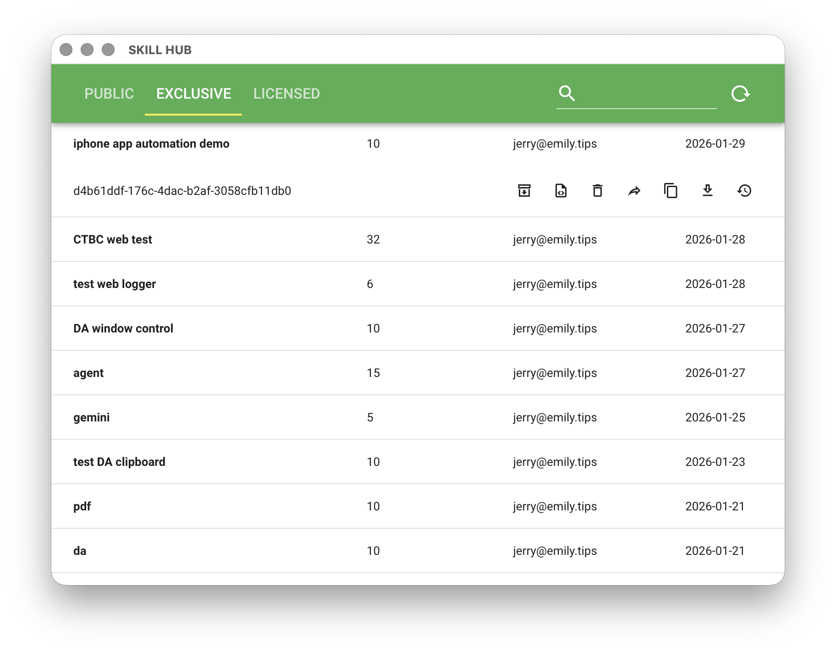Click the search magnifier icon

pos(567,93)
